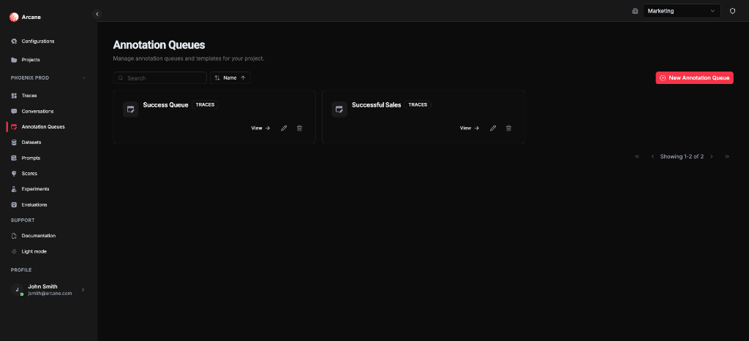Viewport: 749px width, 341px height.
Task: Click the TRACES badge on Successful Sales
Action: coord(418,104)
